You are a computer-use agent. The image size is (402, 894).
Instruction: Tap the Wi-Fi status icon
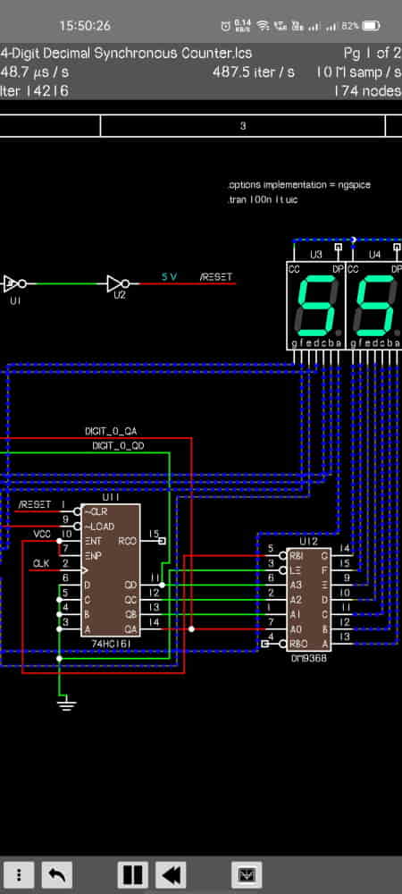[x=263, y=26]
